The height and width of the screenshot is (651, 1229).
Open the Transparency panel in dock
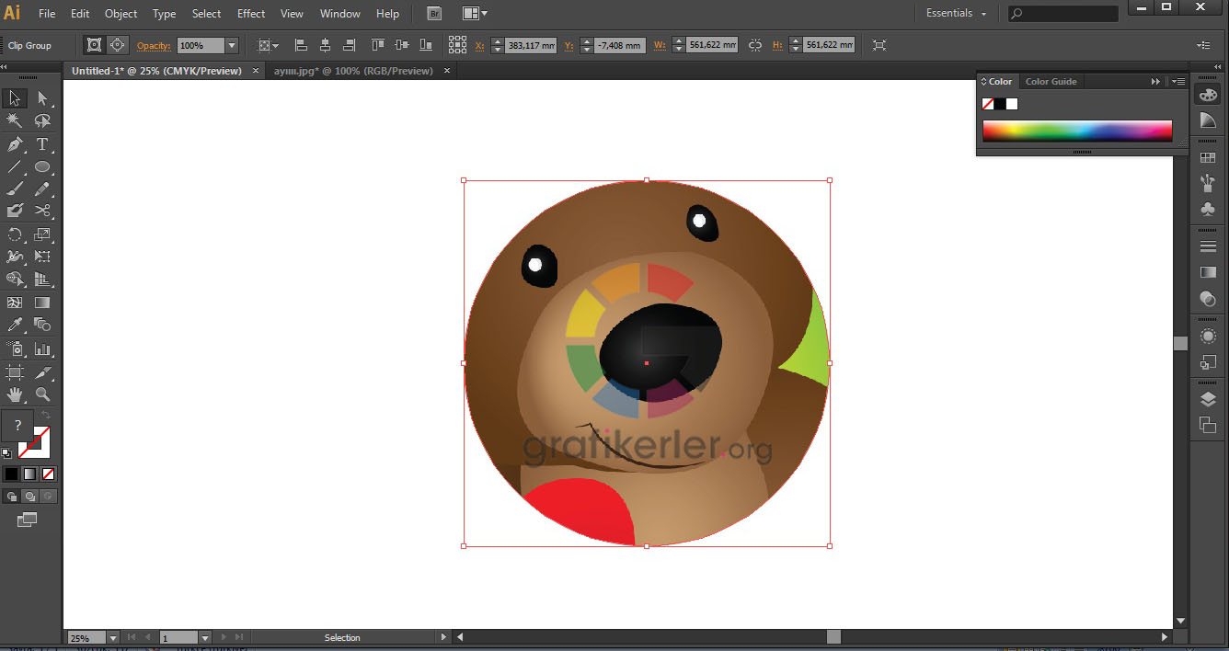pos(1208,299)
